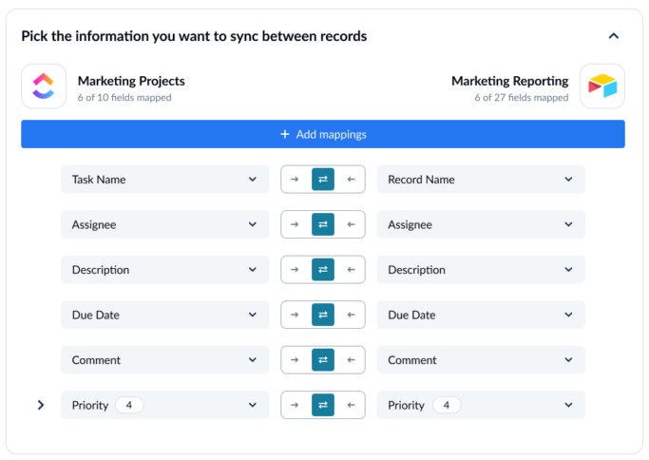Click the ClickUp logo icon
Image resolution: width=649 pixels, height=460 pixels.
click(x=44, y=86)
